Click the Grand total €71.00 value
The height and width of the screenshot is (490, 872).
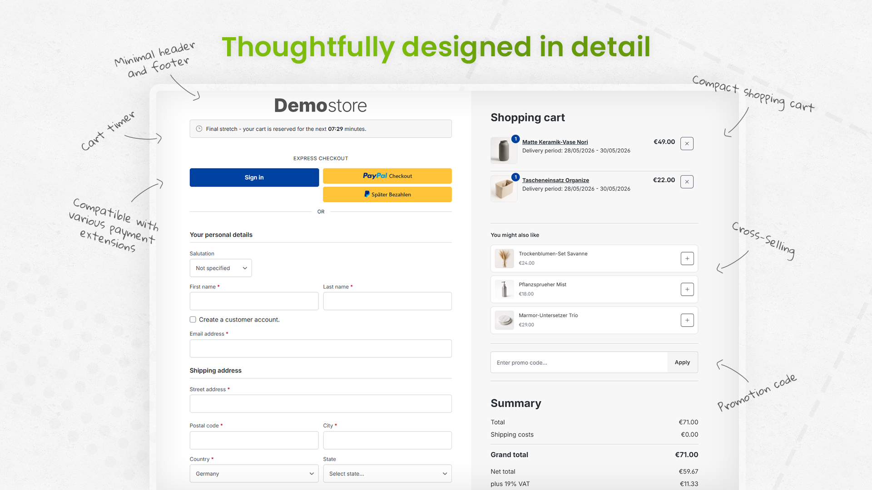(686, 455)
